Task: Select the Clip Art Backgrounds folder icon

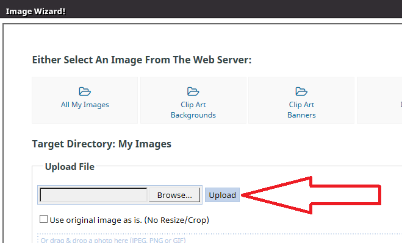Action: (193, 91)
